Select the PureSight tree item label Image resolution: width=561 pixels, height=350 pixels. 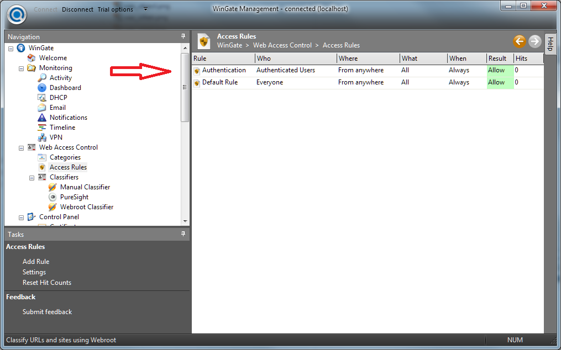(74, 197)
